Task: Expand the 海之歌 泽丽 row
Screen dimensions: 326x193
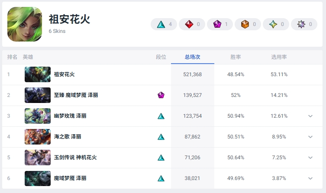Action: [310, 137]
